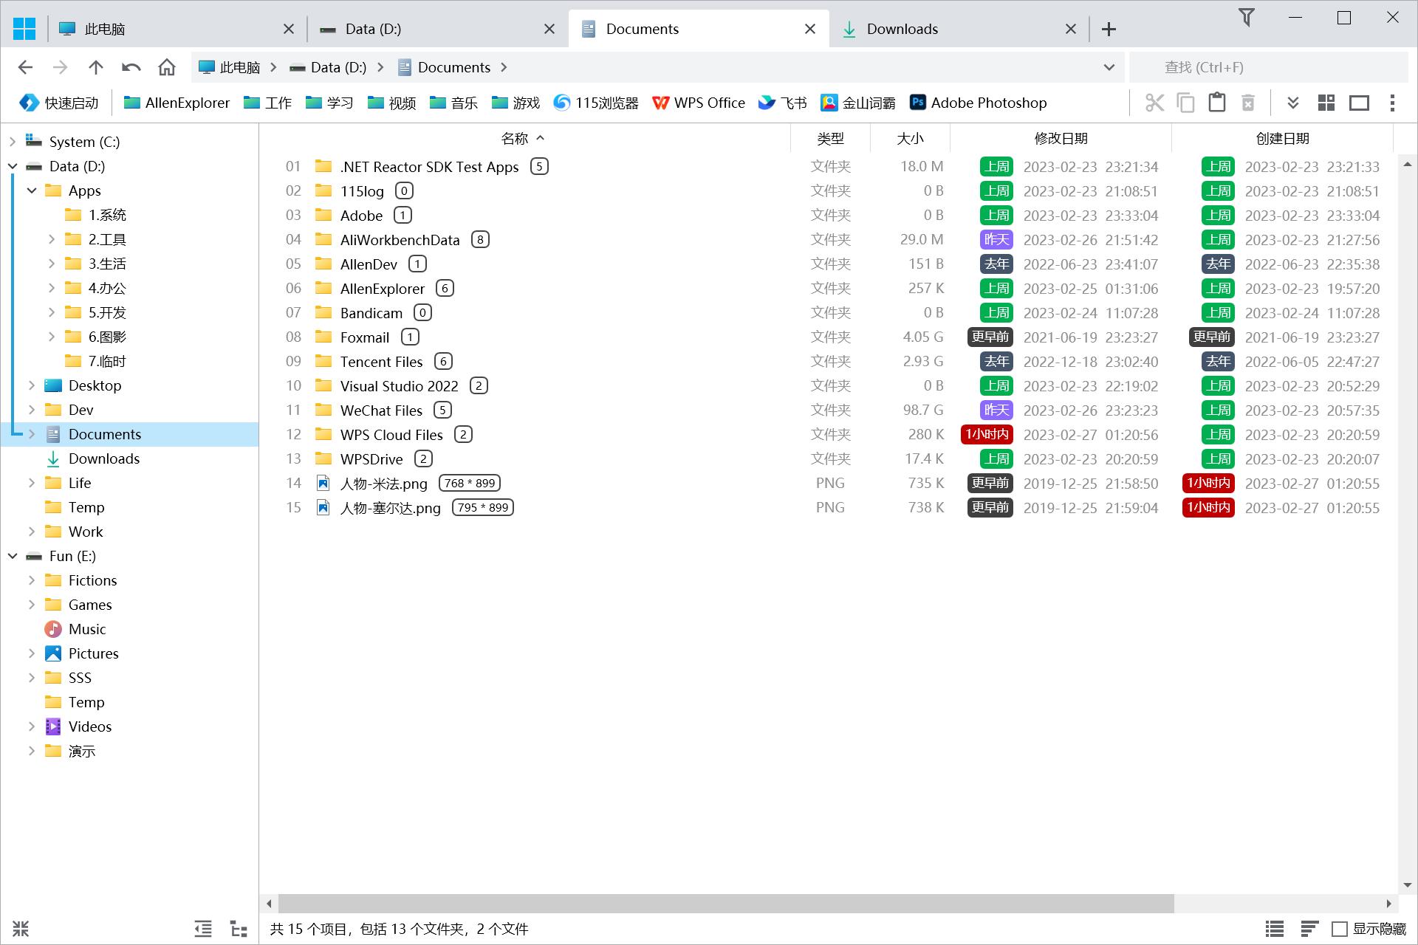Click the horizontal scrollbar thumb
Image resolution: width=1418 pixels, height=945 pixels.
[725, 904]
